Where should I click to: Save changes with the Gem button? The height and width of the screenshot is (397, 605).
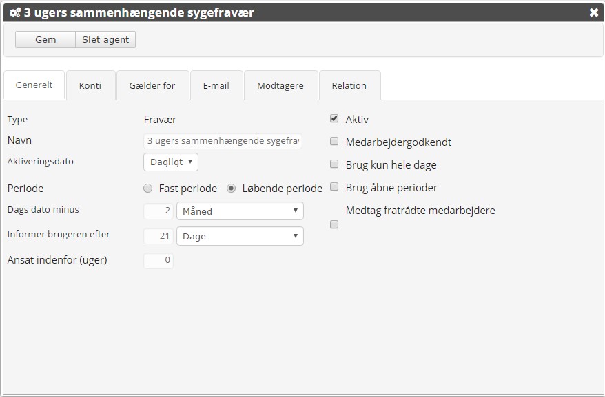point(45,39)
